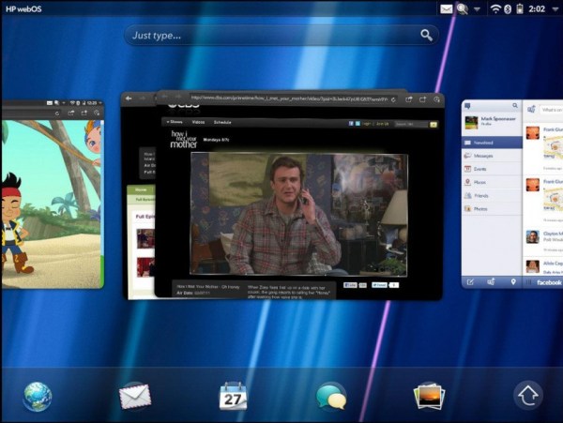Add a friend from the Facebook bottom bar
Image resolution: width=563 pixels, height=423 pixels.
pyautogui.click(x=491, y=281)
